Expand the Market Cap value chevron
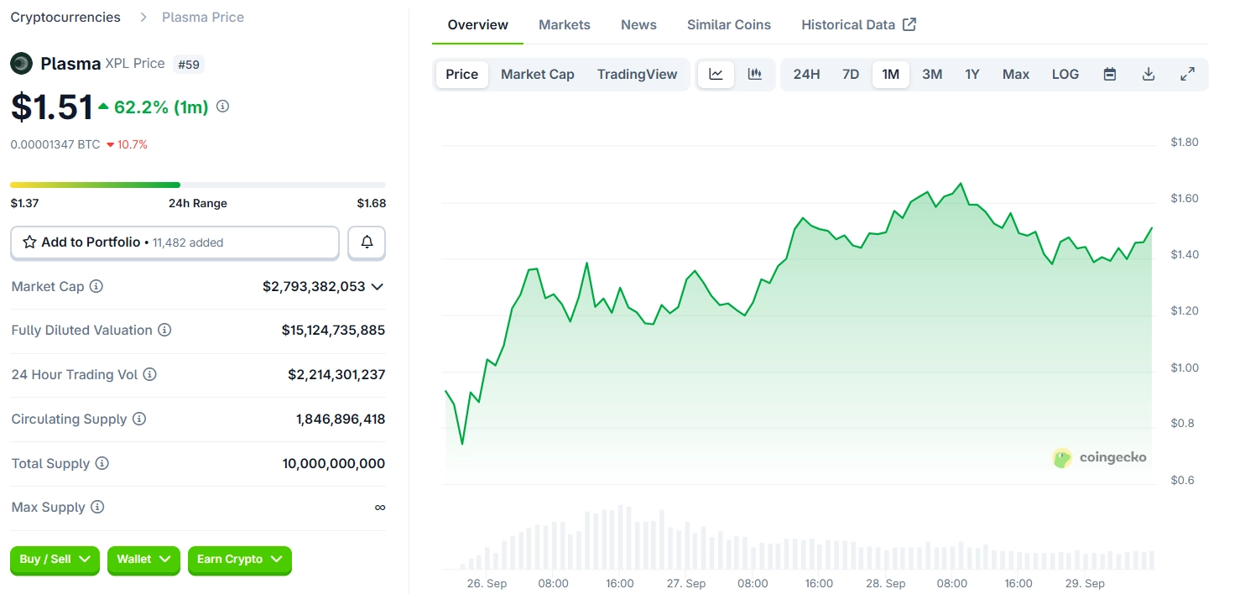 click(x=378, y=287)
